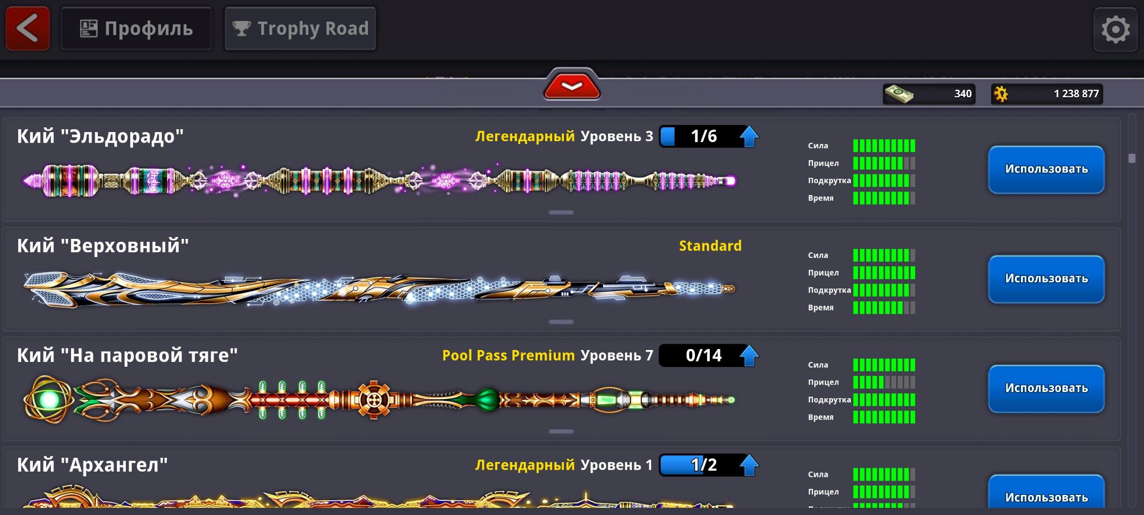Open the Профиль tab
The width and height of the screenshot is (1144, 515).
tap(136, 29)
